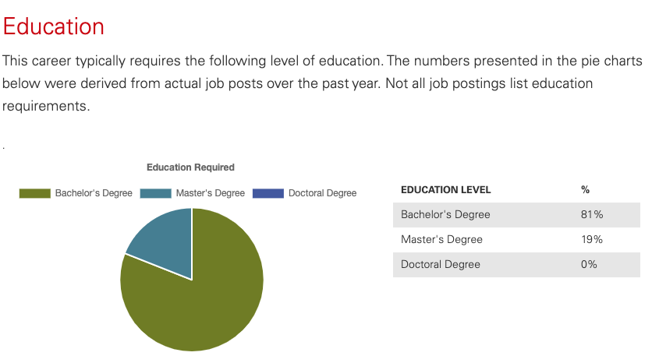This screenshot has height=356, width=652.
Task: Click the Education red heading
Action: (54, 26)
